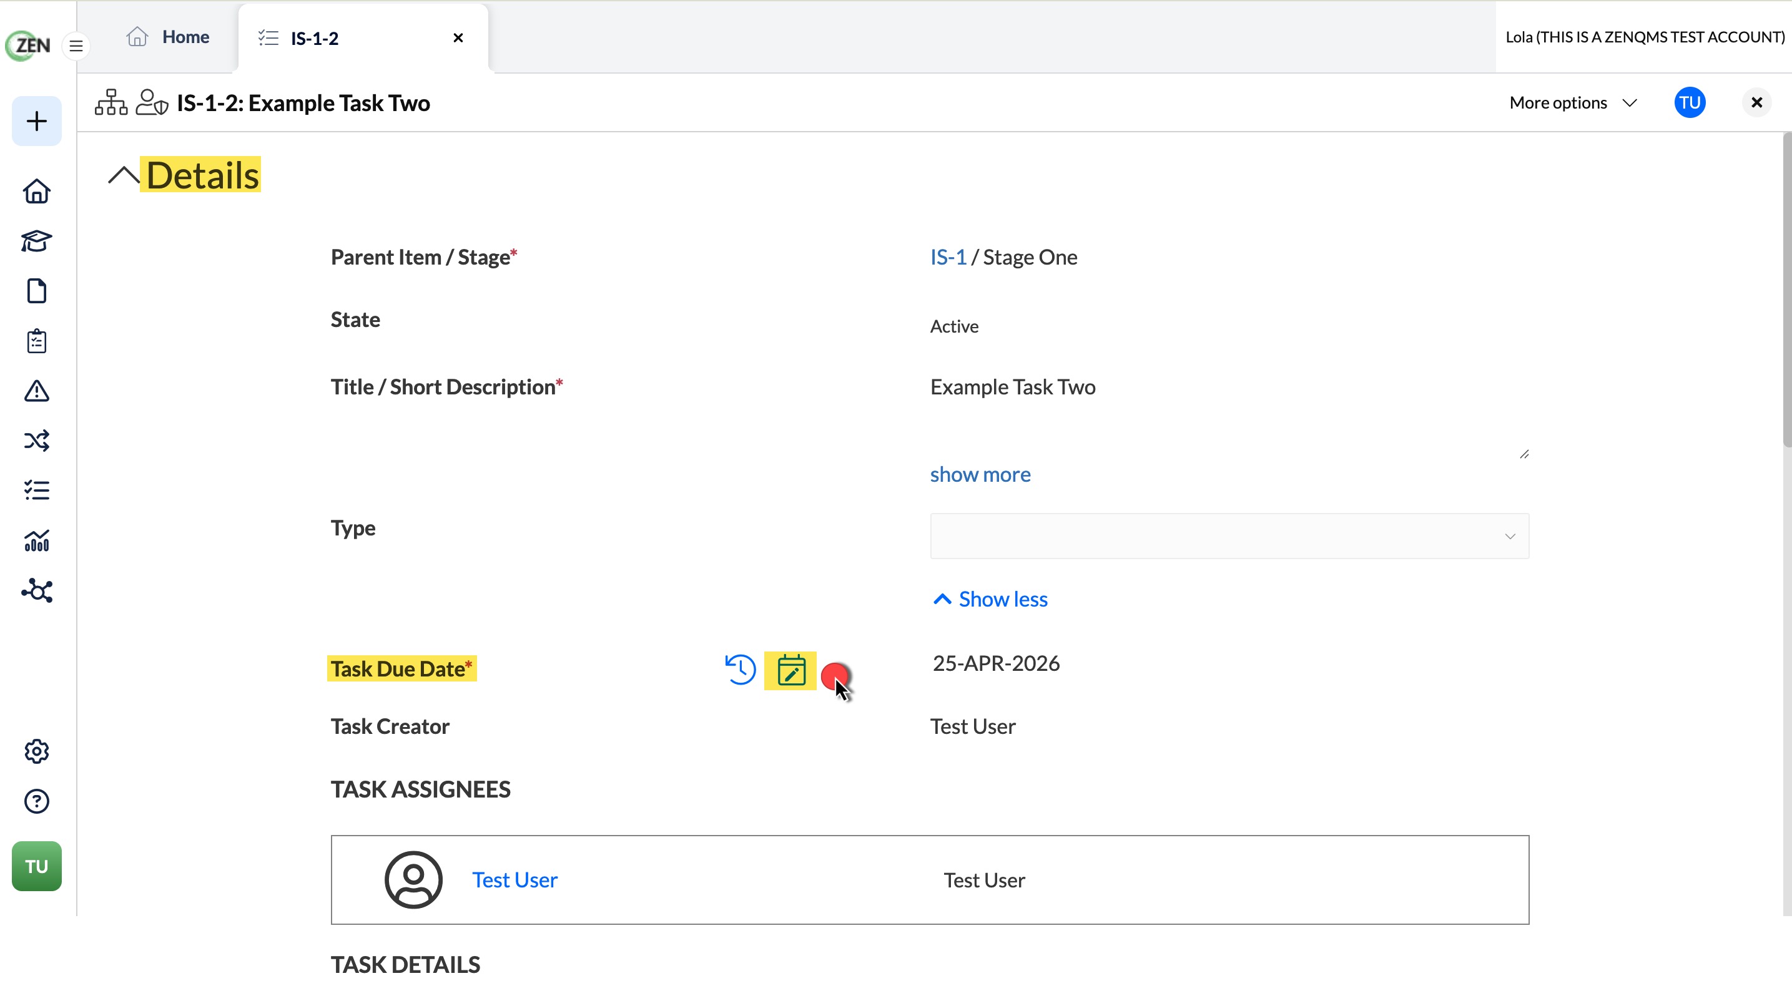
Task: Open the warning triangle icon in sidebar
Action: 37,391
